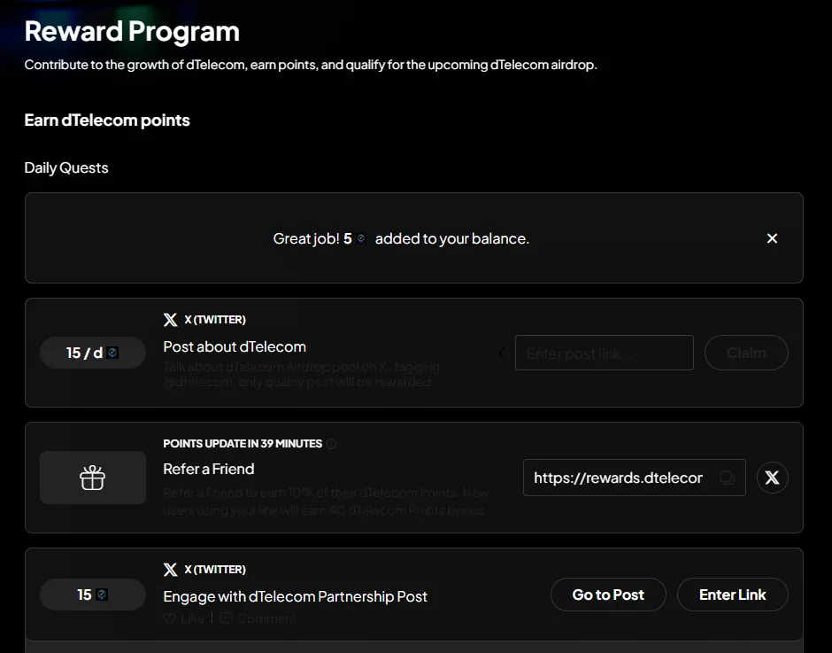Click the gift box icon in Refer a Friend
This screenshot has height=653, width=832.
[x=93, y=478]
